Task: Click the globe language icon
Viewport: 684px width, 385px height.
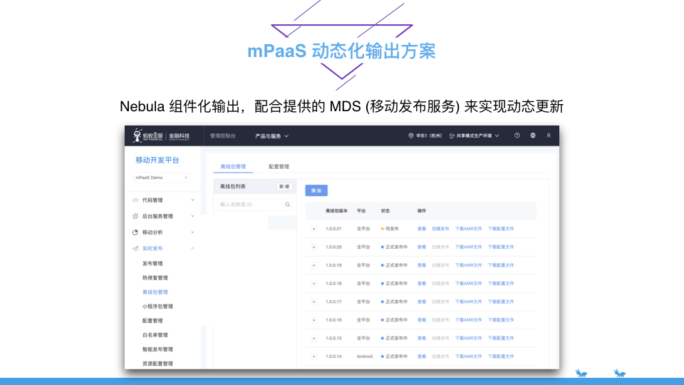Action: [533, 135]
